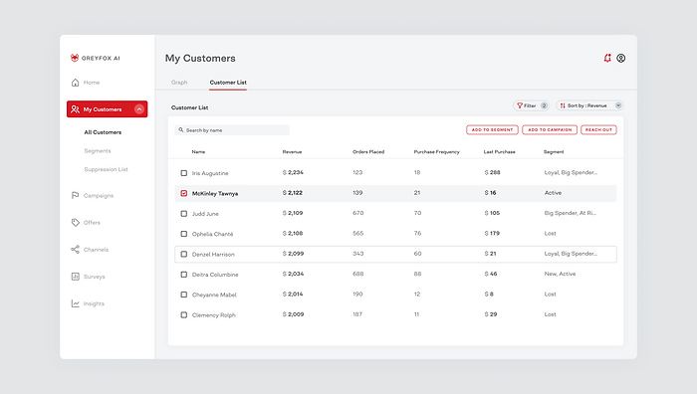Tick the checkbox for Iris Augustine

(x=183, y=173)
